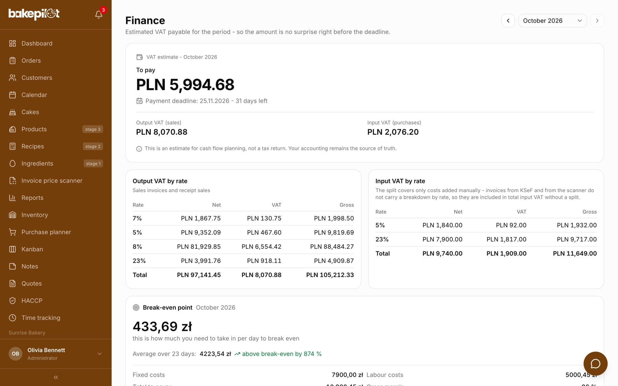
Task: Click the break-even value 433,69 zł
Action: [162, 326]
